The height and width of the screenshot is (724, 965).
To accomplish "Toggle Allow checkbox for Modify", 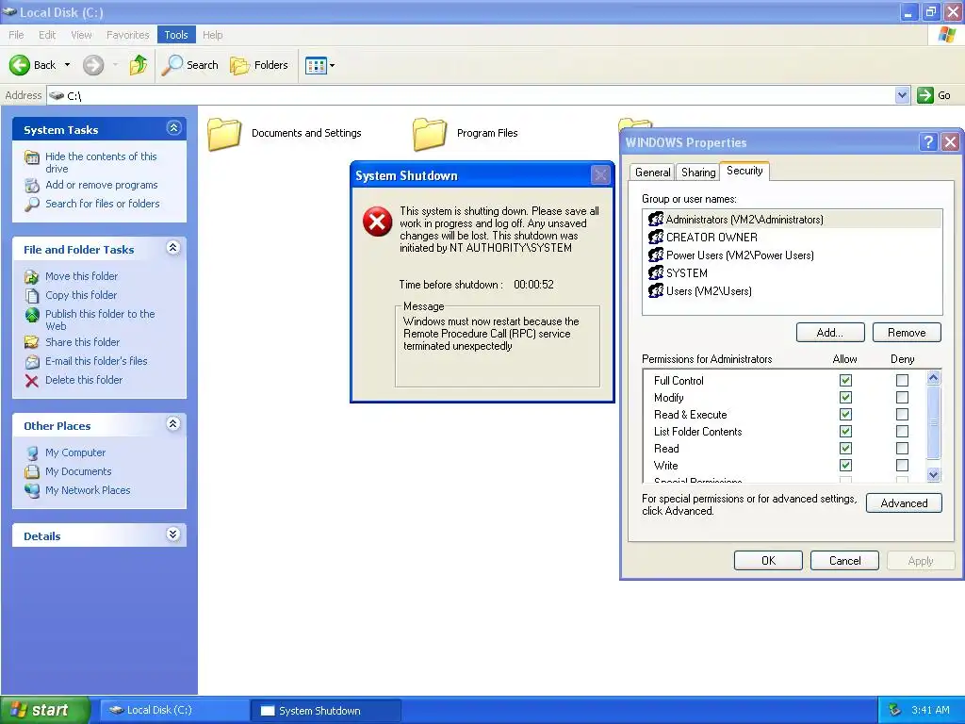I will click(845, 398).
